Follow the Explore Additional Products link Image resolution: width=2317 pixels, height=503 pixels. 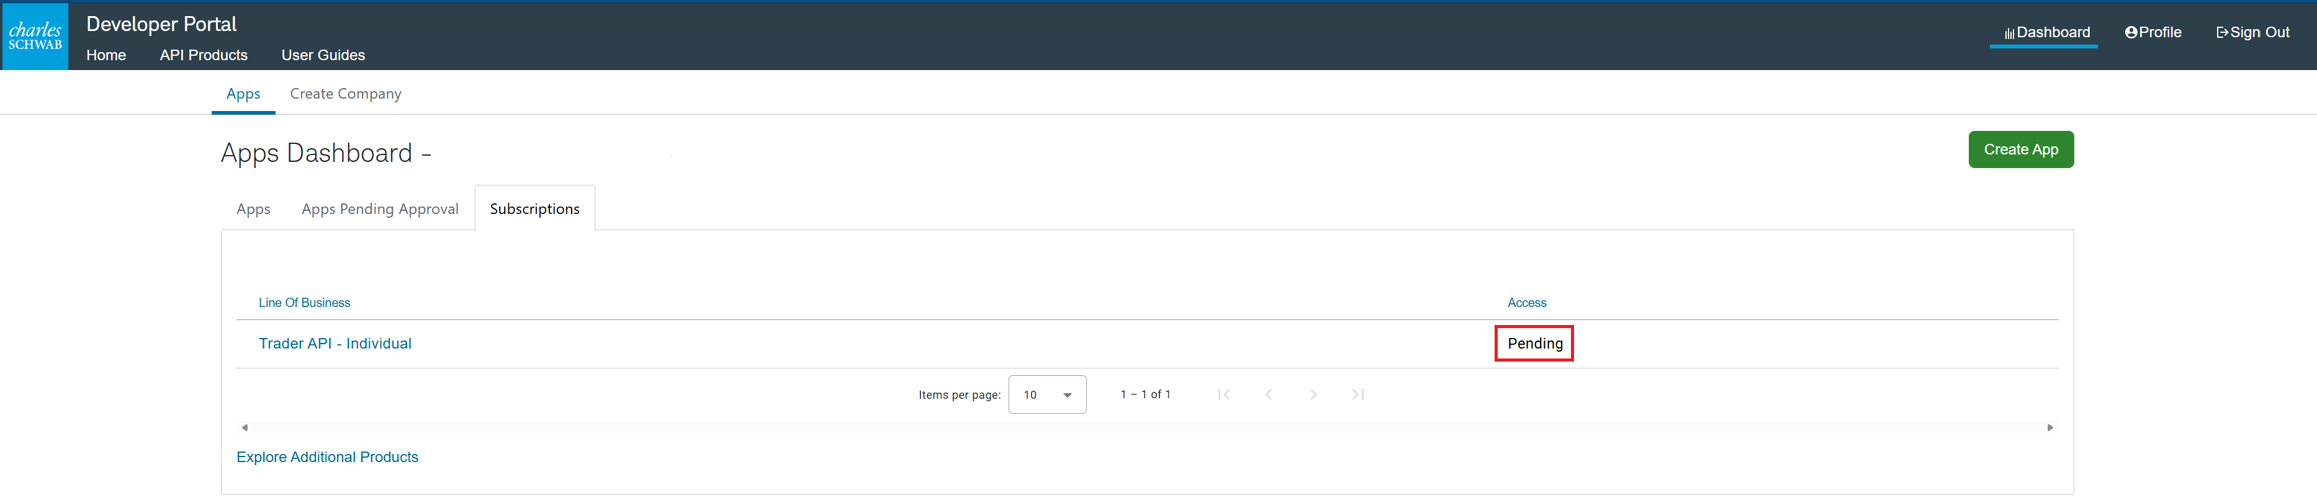point(327,457)
